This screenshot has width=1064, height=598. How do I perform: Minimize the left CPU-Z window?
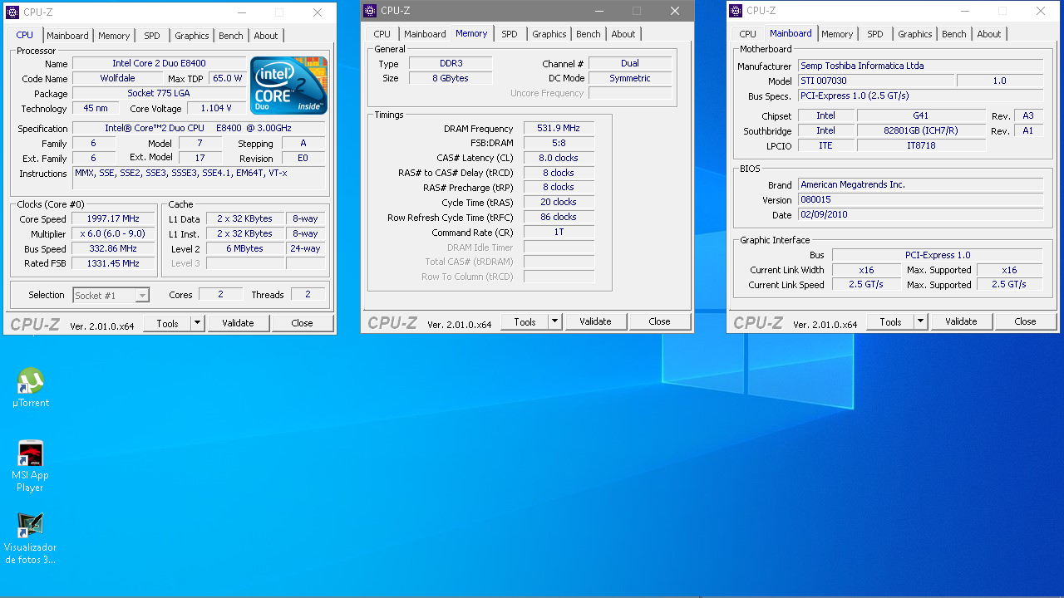(241, 12)
